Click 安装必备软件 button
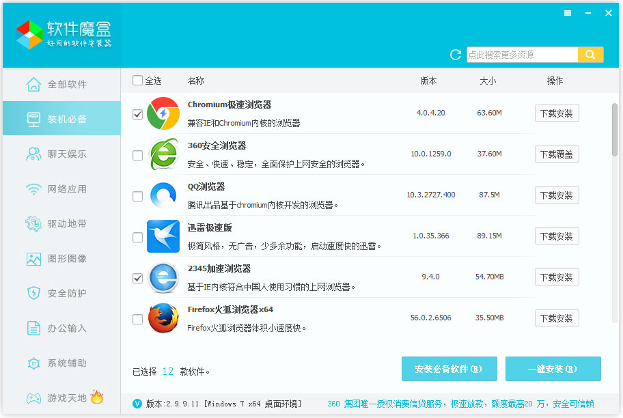The image size is (623, 418). 449,368
